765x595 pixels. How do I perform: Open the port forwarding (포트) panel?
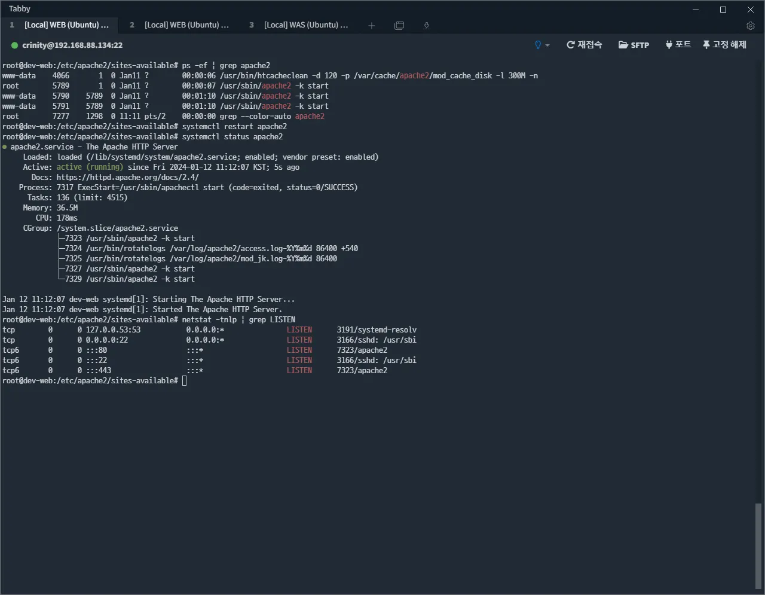[x=678, y=45]
